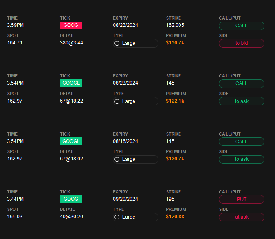Image resolution: width=275 pixels, height=239 pixels.
Task: Click the 162.97 spot in the 67@18.22 row
Action: [x=15, y=101]
